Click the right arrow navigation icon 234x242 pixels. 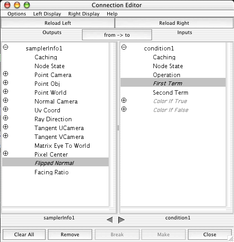coord(121,220)
